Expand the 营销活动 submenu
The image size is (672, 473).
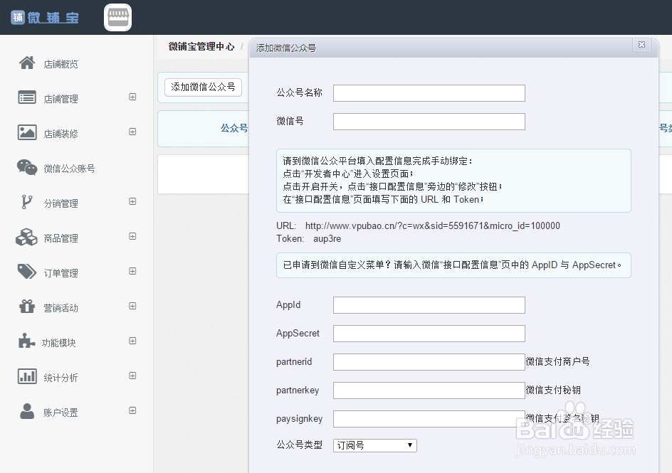(x=133, y=306)
